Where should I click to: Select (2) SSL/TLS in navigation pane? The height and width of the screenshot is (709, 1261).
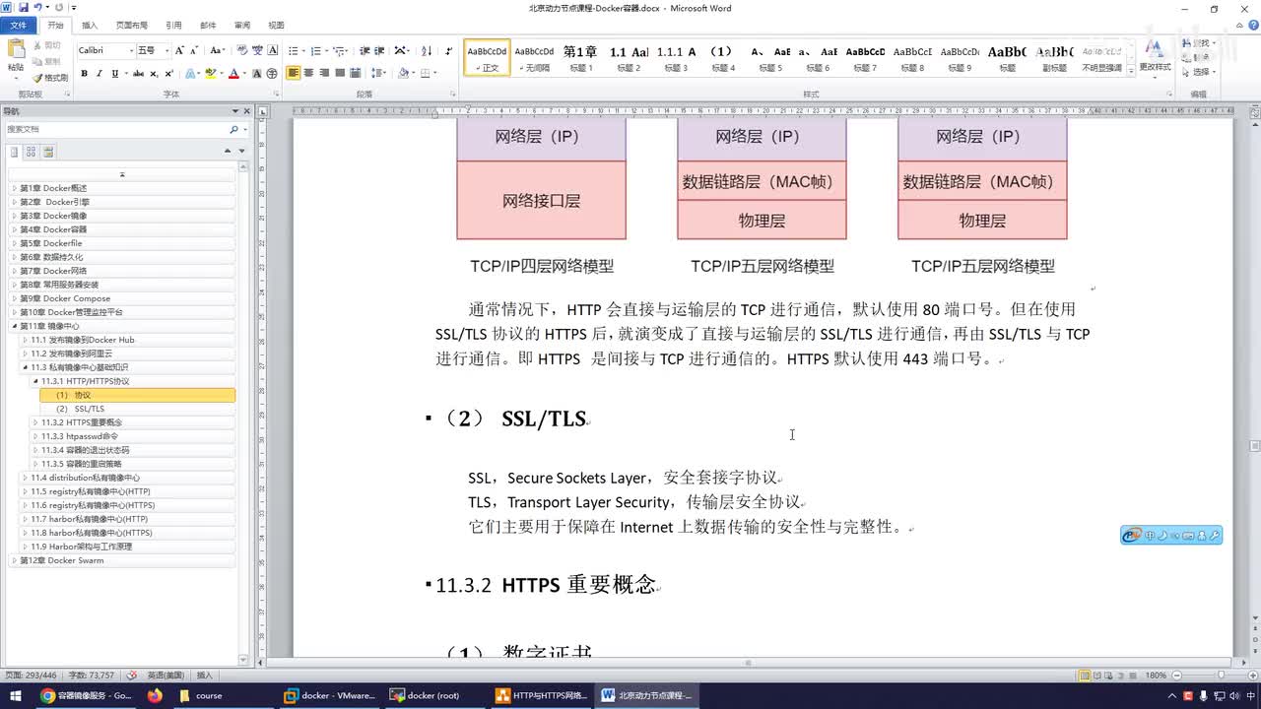(80, 409)
